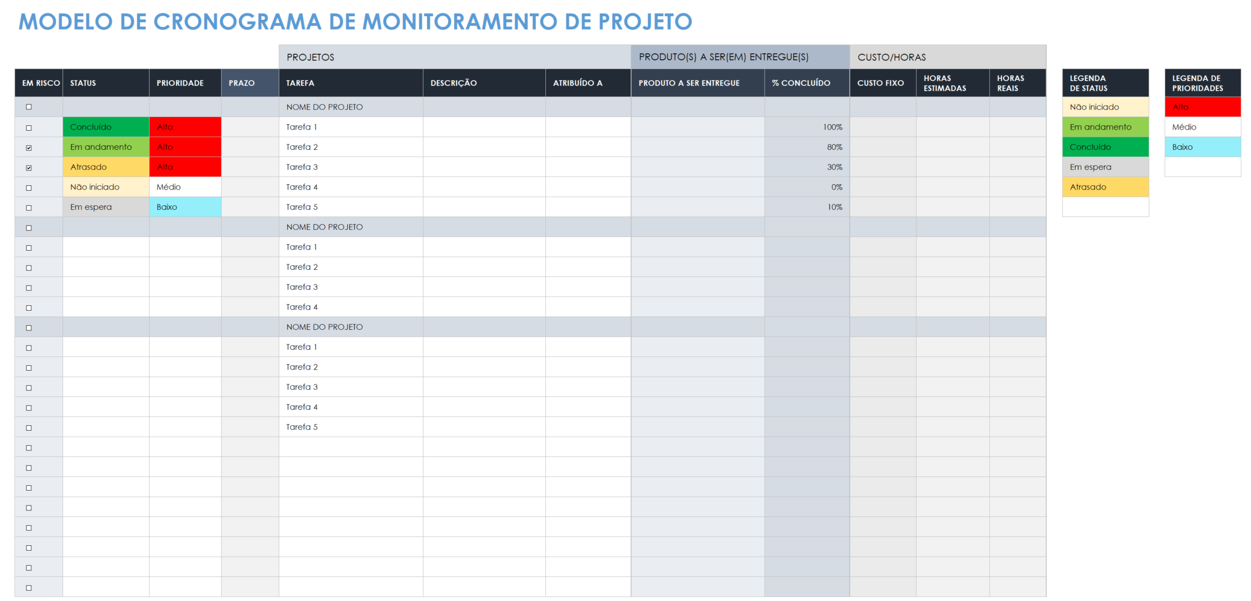
Task: Select the Atrasado status cell in the table
Action: pos(106,167)
